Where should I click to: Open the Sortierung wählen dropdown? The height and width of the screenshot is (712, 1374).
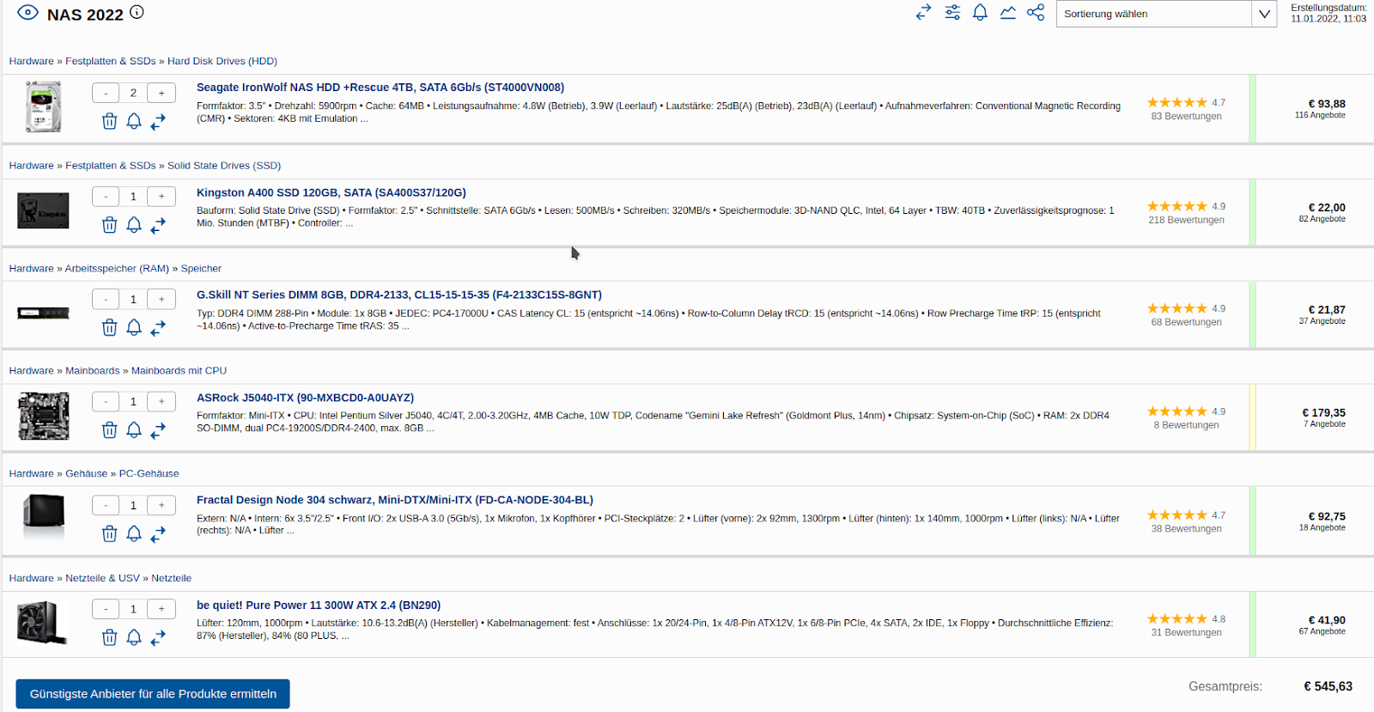point(1166,14)
